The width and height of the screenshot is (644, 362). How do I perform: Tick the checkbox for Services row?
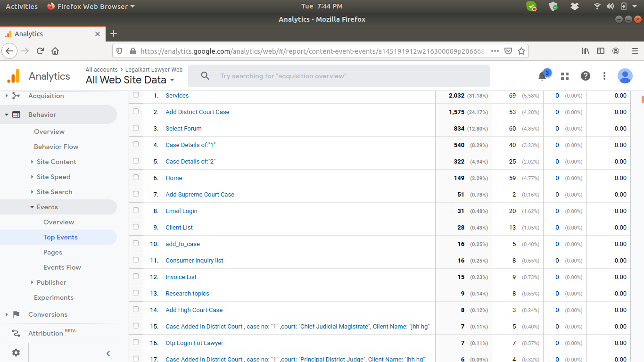click(x=136, y=95)
